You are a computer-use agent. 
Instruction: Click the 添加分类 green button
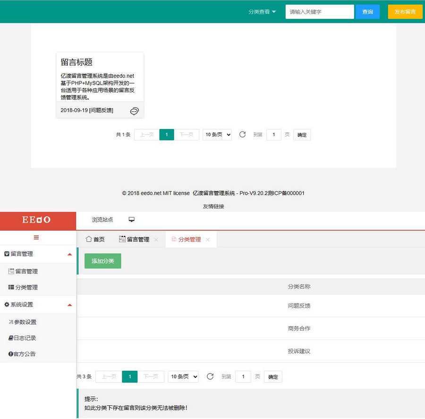pos(102,261)
